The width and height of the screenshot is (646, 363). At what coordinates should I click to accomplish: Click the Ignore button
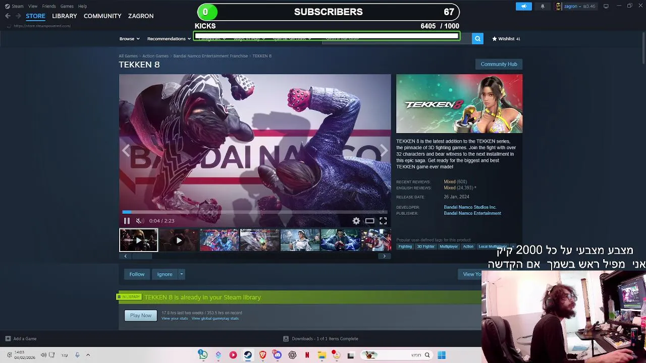click(165, 274)
